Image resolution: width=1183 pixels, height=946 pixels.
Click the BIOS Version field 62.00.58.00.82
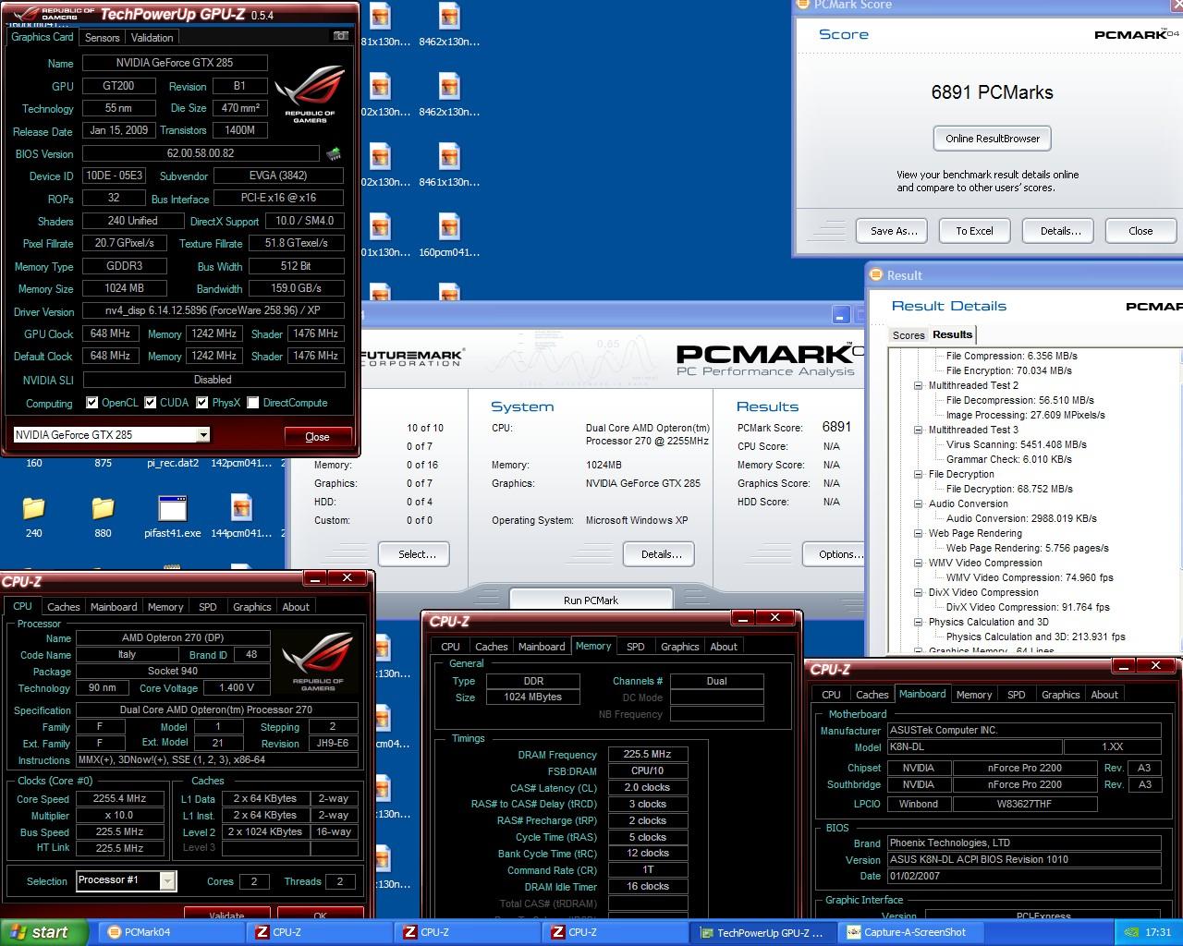201,153
